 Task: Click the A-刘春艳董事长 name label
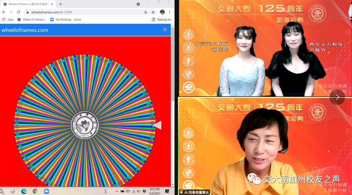(x=194, y=192)
